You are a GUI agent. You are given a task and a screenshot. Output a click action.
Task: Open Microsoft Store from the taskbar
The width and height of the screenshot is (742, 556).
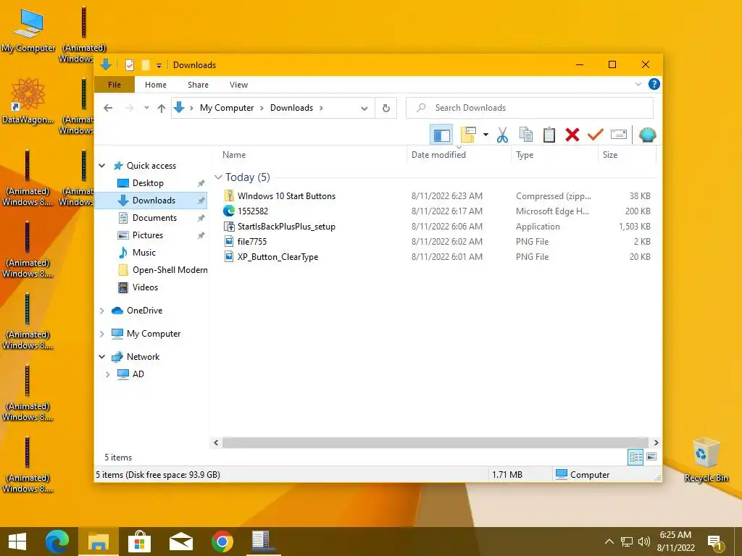click(139, 542)
